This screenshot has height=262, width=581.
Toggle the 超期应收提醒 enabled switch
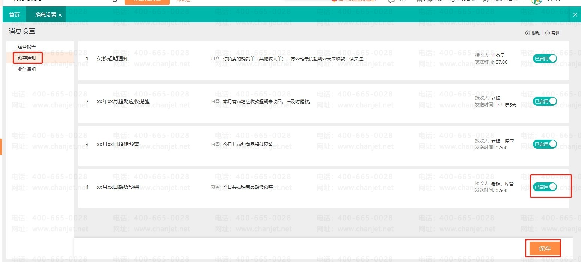545,101
